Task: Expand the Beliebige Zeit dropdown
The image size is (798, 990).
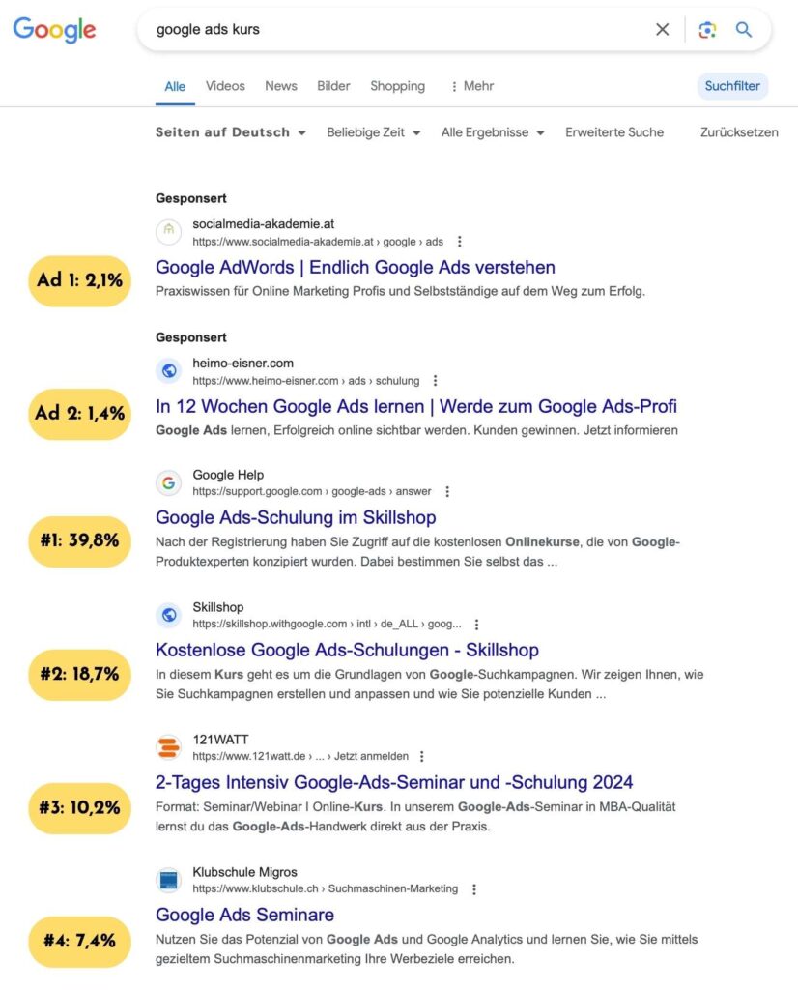Action: [x=374, y=132]
